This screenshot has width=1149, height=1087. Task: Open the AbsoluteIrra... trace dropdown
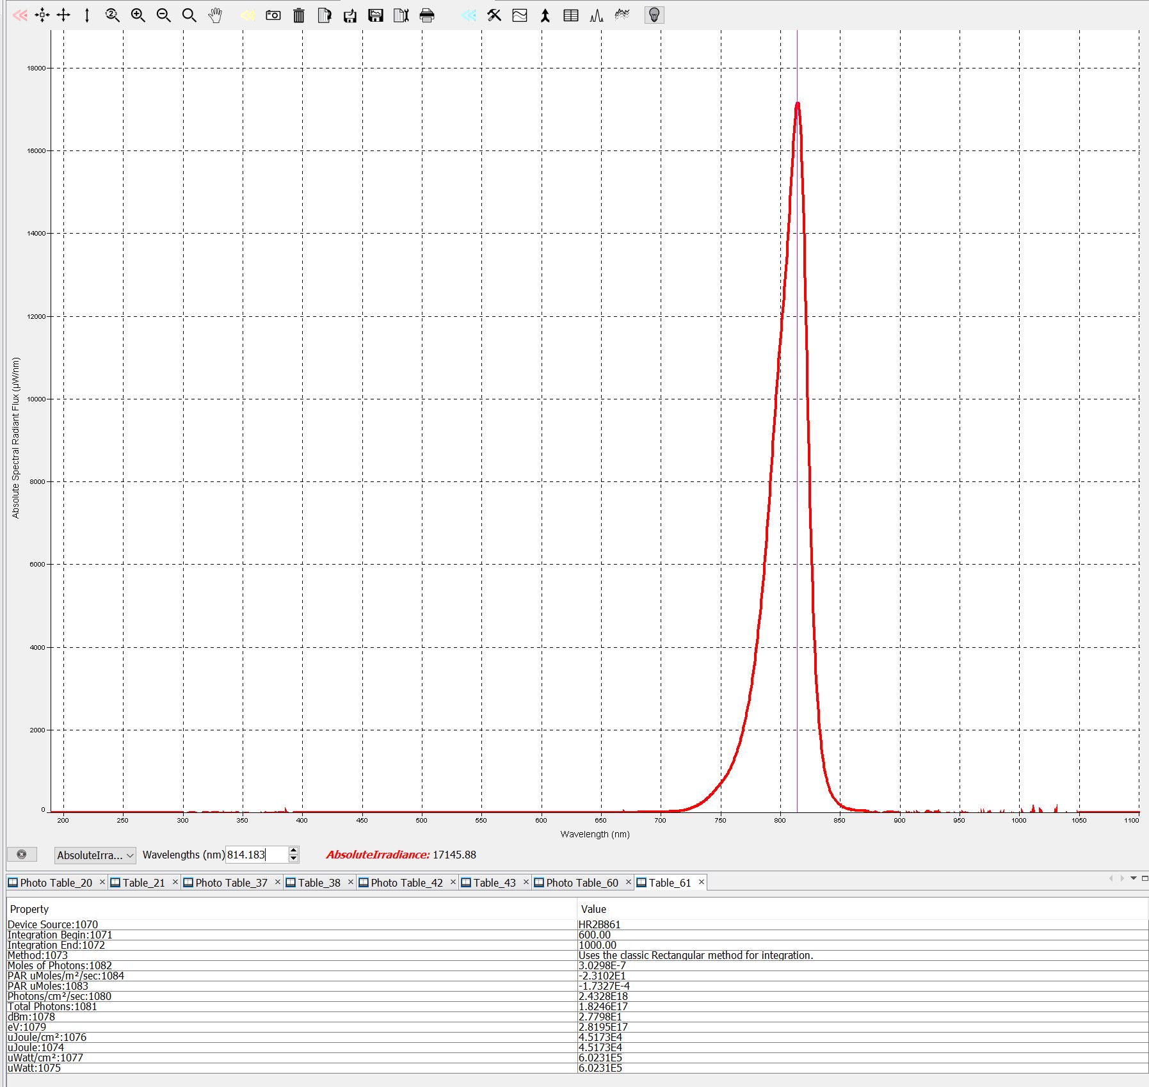click(95, 855)
